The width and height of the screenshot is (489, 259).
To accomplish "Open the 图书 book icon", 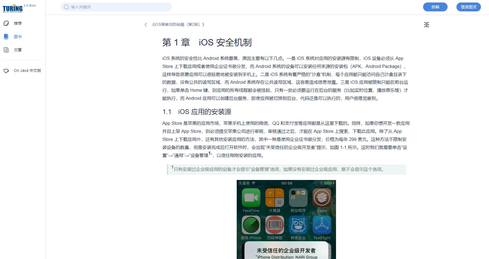I will click(6, 37).
